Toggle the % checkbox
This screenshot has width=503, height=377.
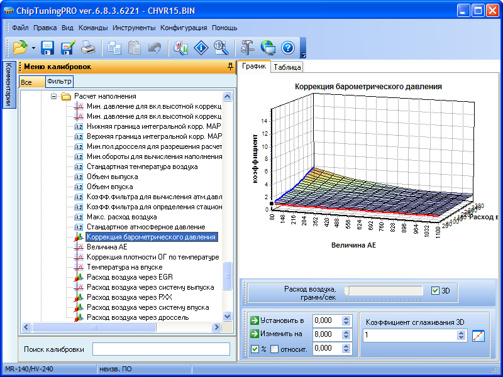pos(255,349)
